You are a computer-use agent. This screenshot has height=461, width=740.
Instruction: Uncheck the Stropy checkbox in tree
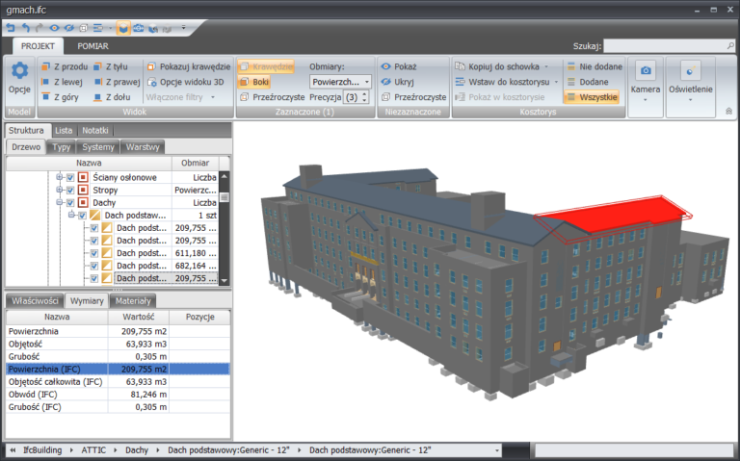click(70, 190)
